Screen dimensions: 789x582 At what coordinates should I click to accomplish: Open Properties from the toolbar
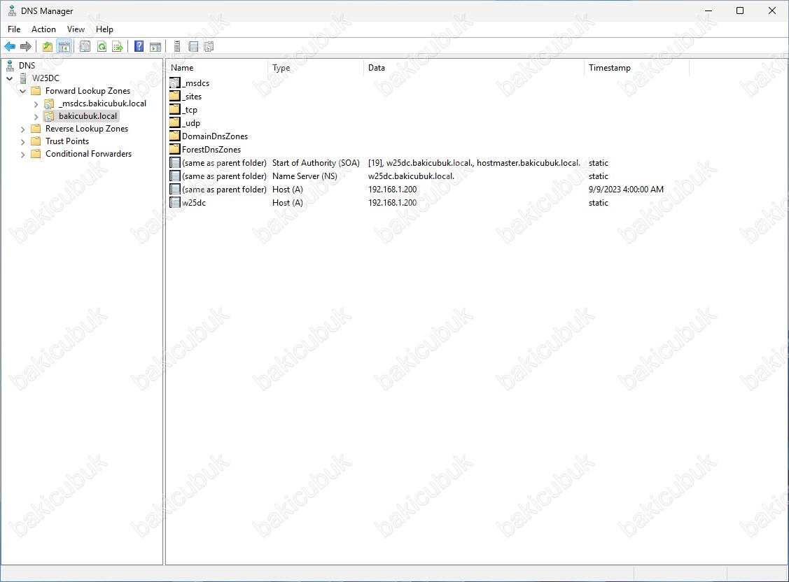pyautogui.click(x=85, y=47)
